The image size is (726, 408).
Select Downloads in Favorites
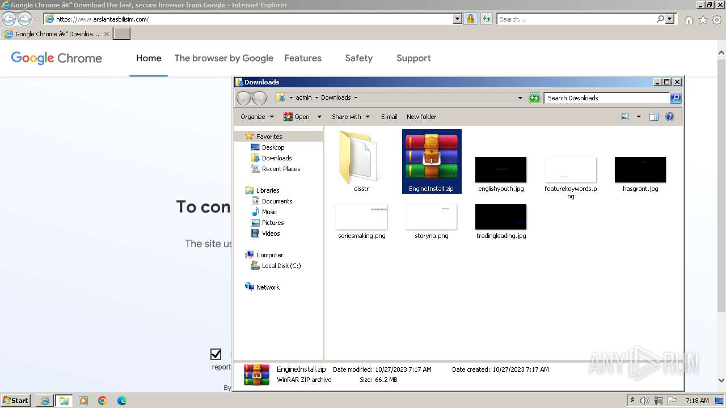[x=277, y=158]
